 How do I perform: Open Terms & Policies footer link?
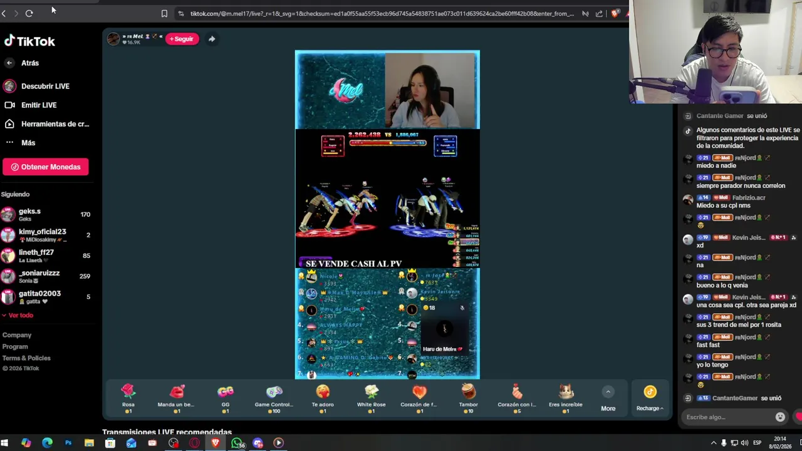click(x=26, y=358)
